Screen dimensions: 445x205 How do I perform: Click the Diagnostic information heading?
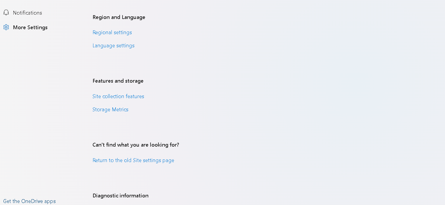click(x=121, y=196)
